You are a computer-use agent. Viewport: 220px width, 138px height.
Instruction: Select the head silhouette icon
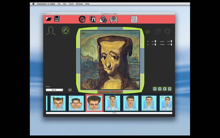tap(51, 31)
